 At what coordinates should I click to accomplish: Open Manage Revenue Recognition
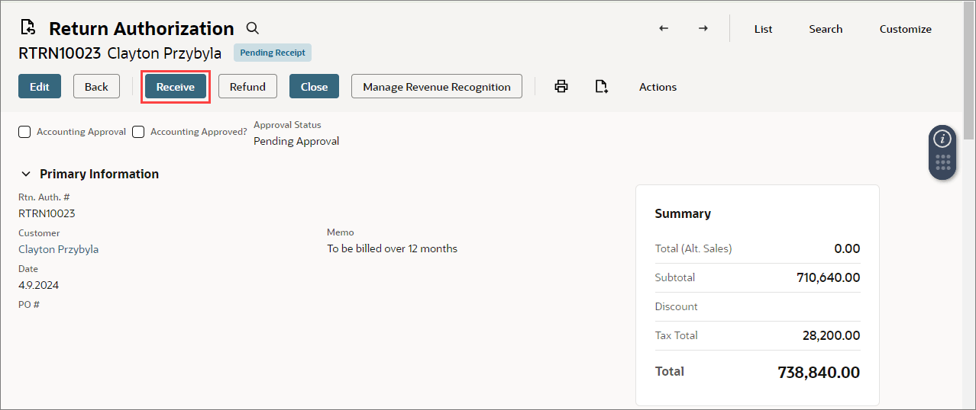[437, 86]
